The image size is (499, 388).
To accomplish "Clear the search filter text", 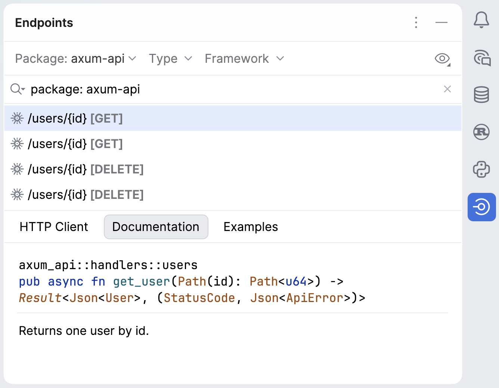I will (x=447, y=89).
